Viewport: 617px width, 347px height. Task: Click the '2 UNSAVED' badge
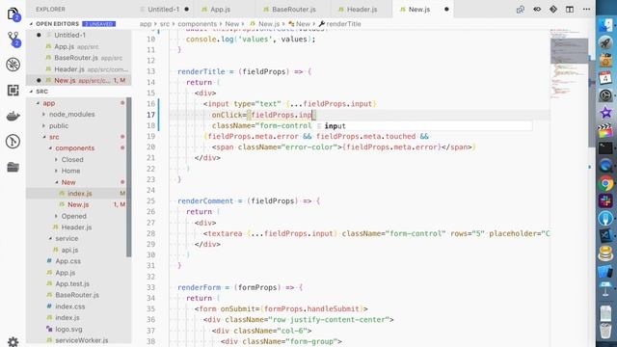coord(98,24)
